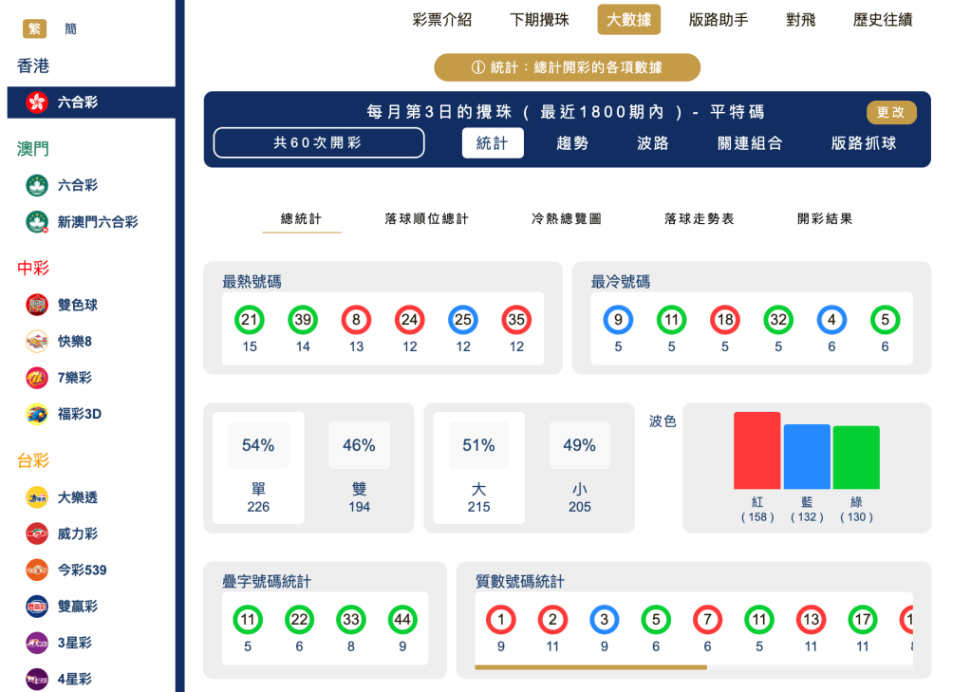Click the 紅 red bar in 波色 chart

pyautogui.click(x=756, y=452)
